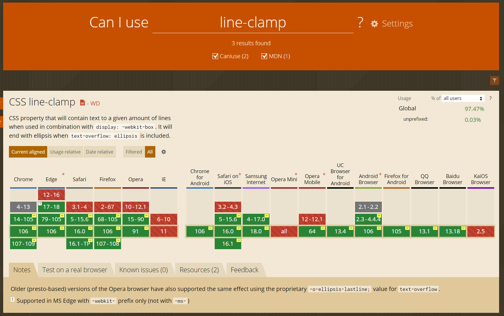Click the Chrome for Android 106 cell
504x316 pixels.
tap(200, 231)
